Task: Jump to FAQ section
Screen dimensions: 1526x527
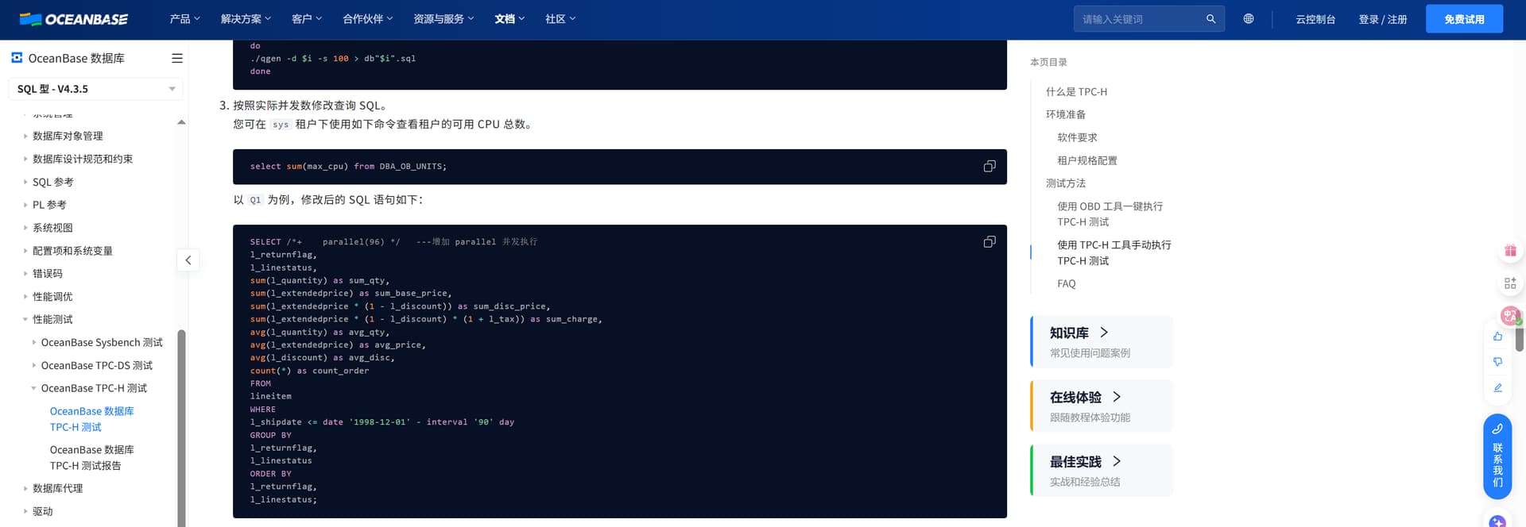Action: click(x=1067, y=284)
